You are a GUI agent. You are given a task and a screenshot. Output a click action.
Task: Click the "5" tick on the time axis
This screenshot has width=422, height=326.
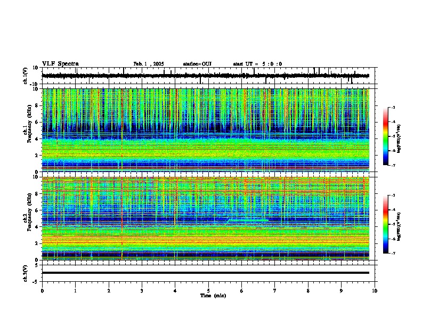coord(208,291)
